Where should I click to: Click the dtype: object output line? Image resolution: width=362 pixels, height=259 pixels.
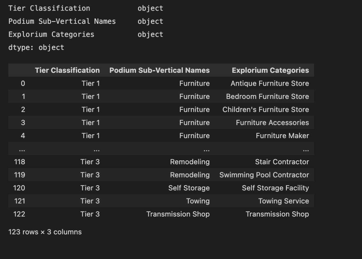[x=36, y=48]
